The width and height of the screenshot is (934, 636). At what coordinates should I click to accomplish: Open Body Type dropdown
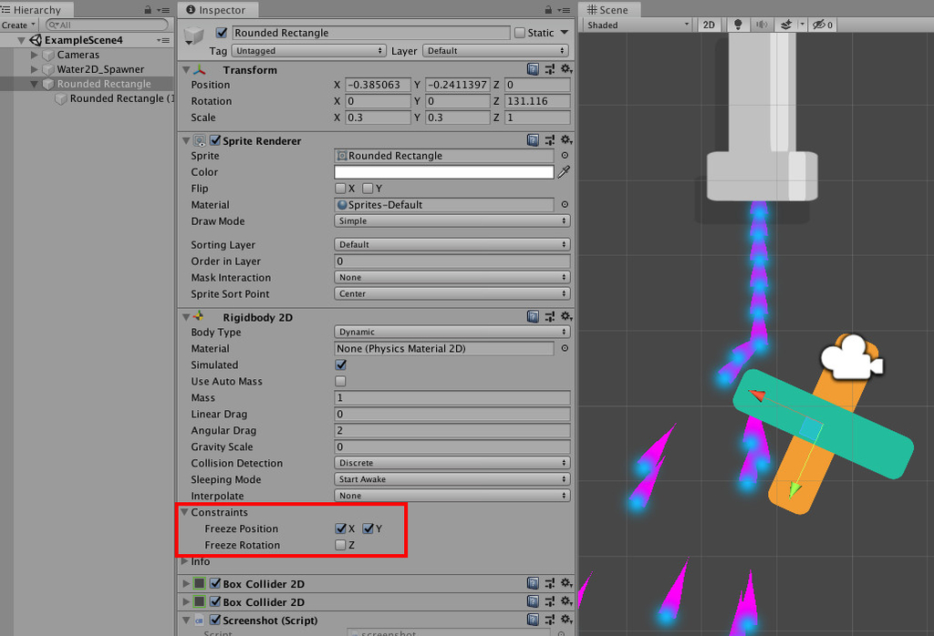pos(452,332)
